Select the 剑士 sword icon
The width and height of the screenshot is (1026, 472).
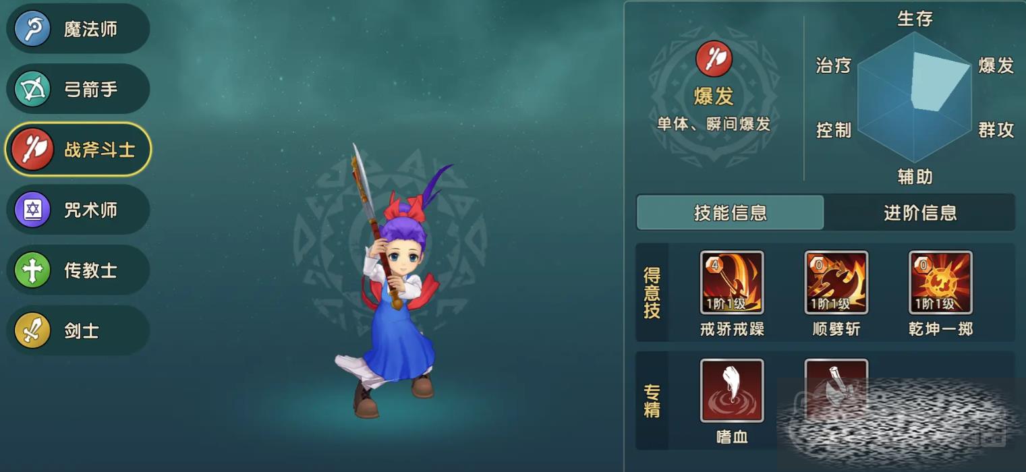[x=32, y=330]
